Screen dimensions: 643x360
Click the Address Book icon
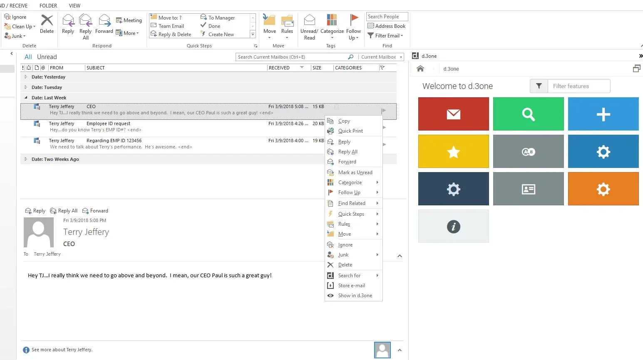point(387,26)
